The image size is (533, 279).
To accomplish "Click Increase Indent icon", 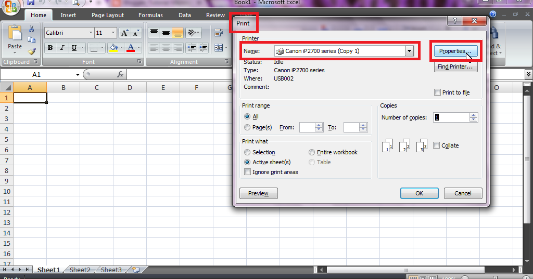I will [x=204, y=48].
